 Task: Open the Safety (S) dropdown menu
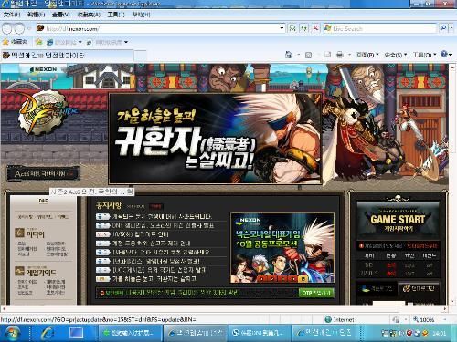click(x=396, y=55)
